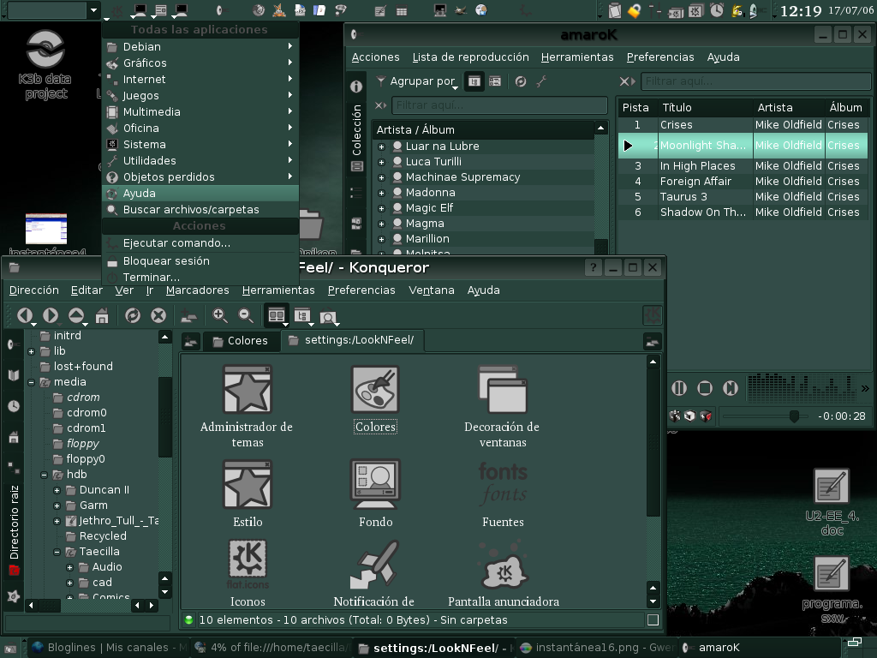Image resolution: width=877 pixels, height=658 pixels.
Task: Click the panel clock showing 12:19
Action: pyautogui.click(x=801, y=11)
